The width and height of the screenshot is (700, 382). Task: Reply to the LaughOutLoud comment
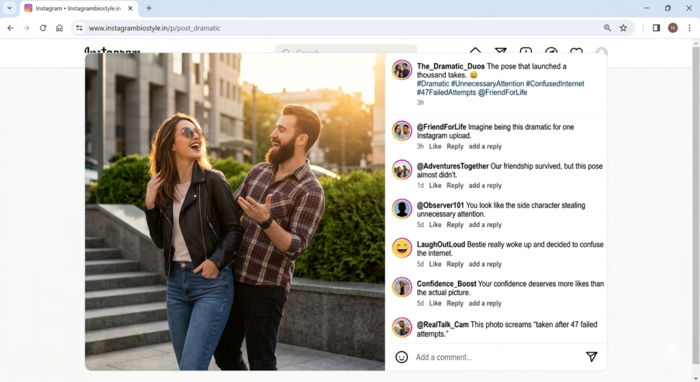coord(455,264)
